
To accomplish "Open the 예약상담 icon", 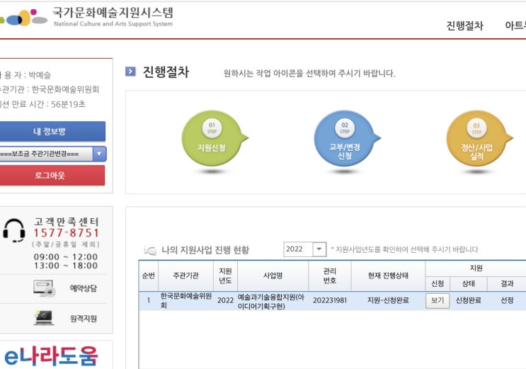I will click(x=44, y=288).
